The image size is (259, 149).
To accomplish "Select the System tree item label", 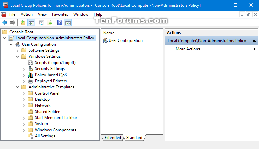I will (x=41, y=124).
